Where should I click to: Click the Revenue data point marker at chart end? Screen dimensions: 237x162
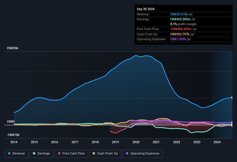pos(232,97)
